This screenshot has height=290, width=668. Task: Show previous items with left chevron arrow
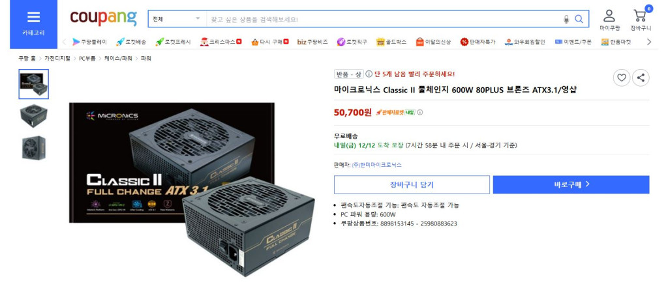click(65, 42)
